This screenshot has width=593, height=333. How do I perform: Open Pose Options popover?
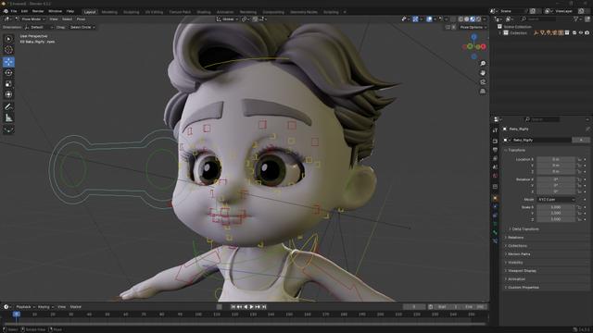[x=473, y=27]
